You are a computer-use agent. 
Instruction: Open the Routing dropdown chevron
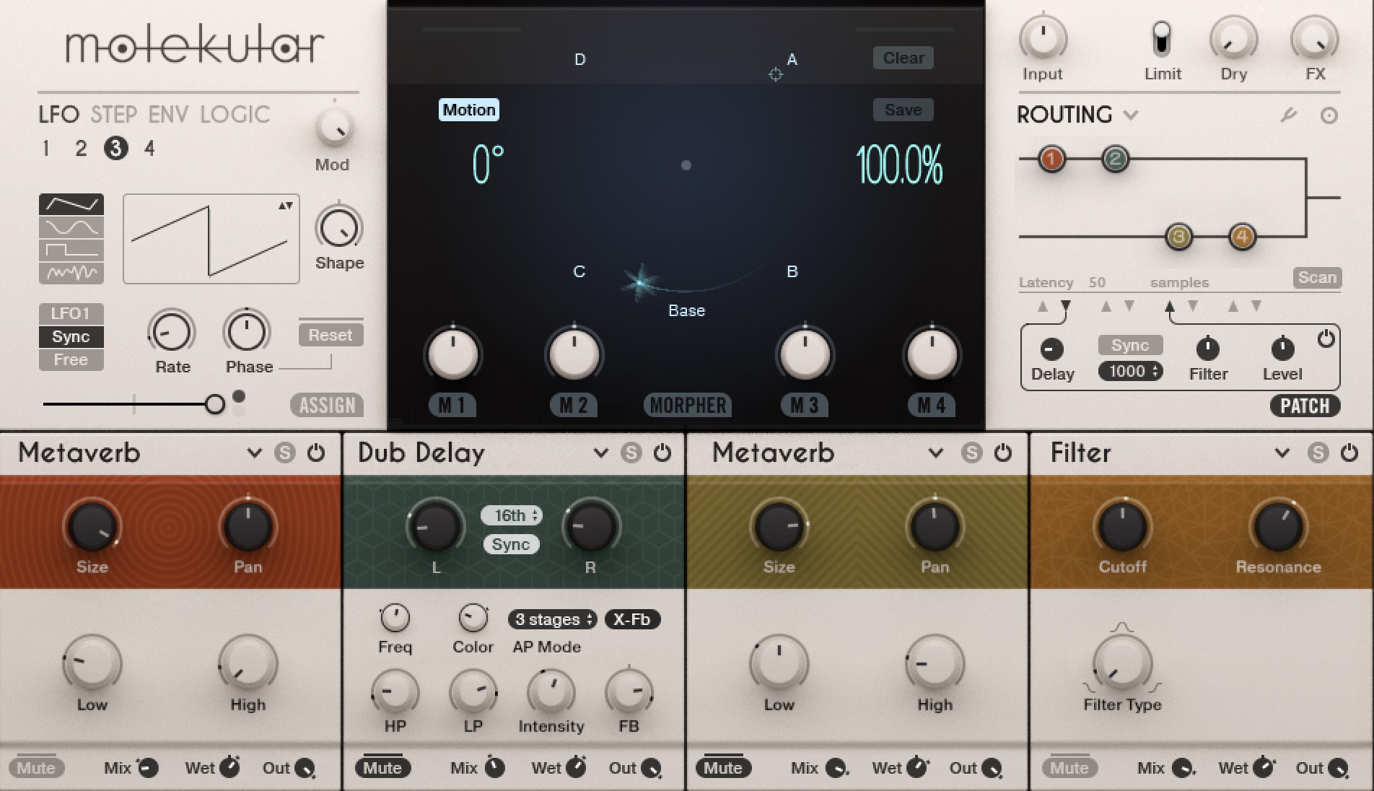[1131, 115]
